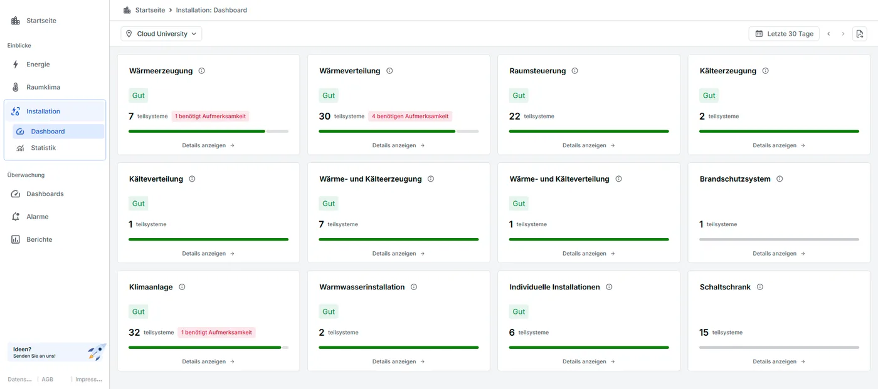Open the AGB footer link
The width and height of the screenshot is (878, 389).
[48, 380]
